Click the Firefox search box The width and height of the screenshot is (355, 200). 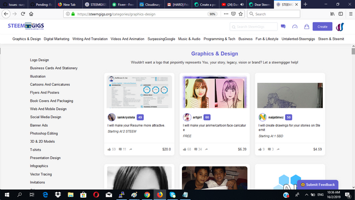(273, 14)
